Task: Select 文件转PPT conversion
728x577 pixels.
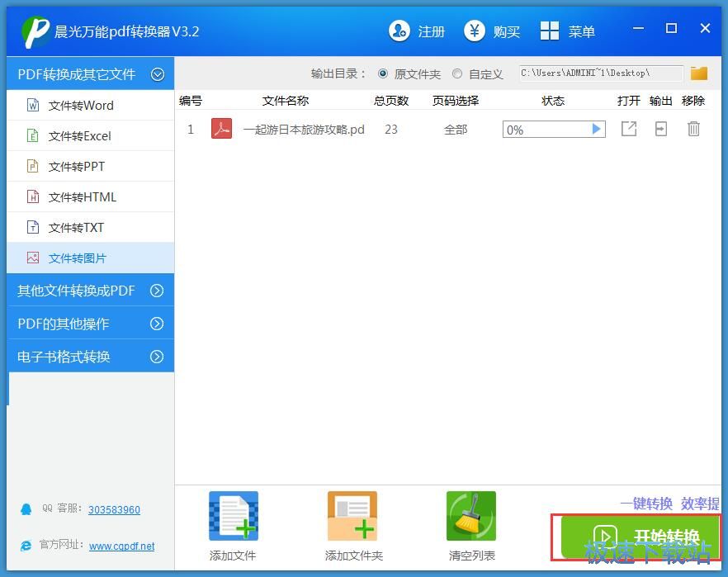Action: click(x=91, y=166)
